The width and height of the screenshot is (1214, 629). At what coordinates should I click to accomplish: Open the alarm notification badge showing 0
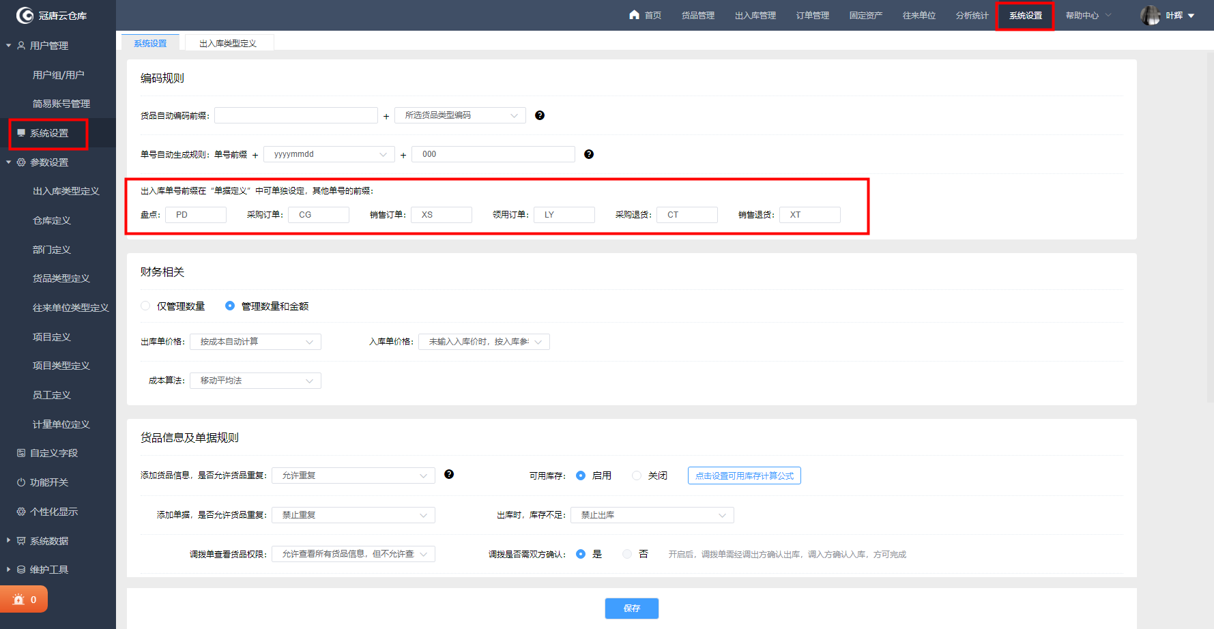click(24, 599)
